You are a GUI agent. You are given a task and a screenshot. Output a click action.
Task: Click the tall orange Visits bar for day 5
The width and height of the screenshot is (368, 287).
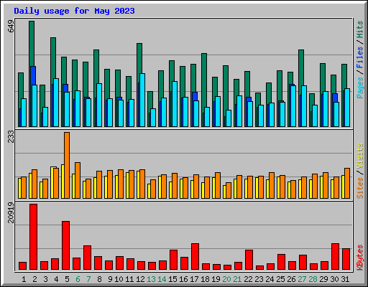(67, 165)
